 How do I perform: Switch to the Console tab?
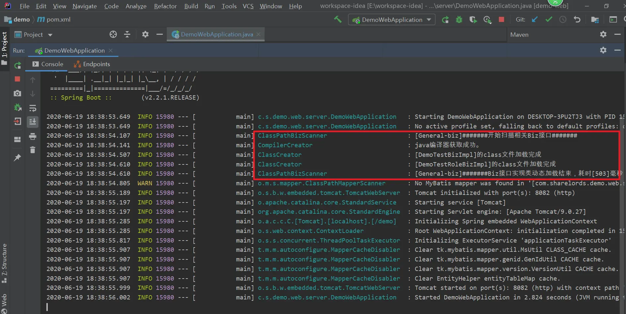coord(48,64)
